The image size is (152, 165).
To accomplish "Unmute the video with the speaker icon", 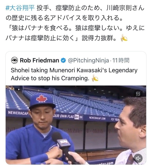I will click(x=138, y=158).
